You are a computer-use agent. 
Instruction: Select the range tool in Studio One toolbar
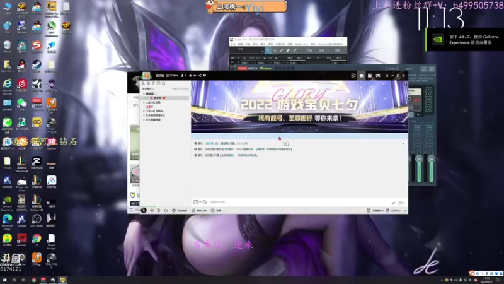click(275, 50)
